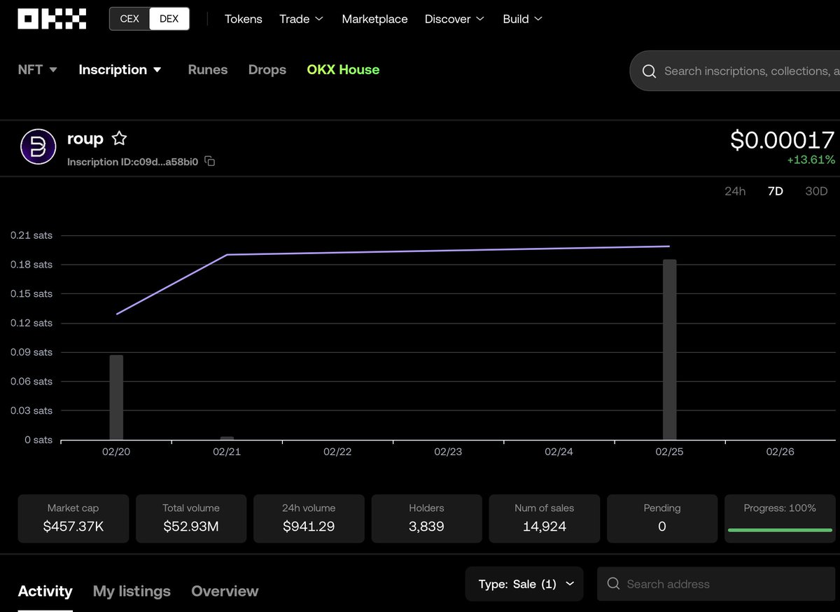Image resolution: width=840 pixels, height=612 pixels.
Task: Click the magnifier in Search address field
Action: pos(613,584)
